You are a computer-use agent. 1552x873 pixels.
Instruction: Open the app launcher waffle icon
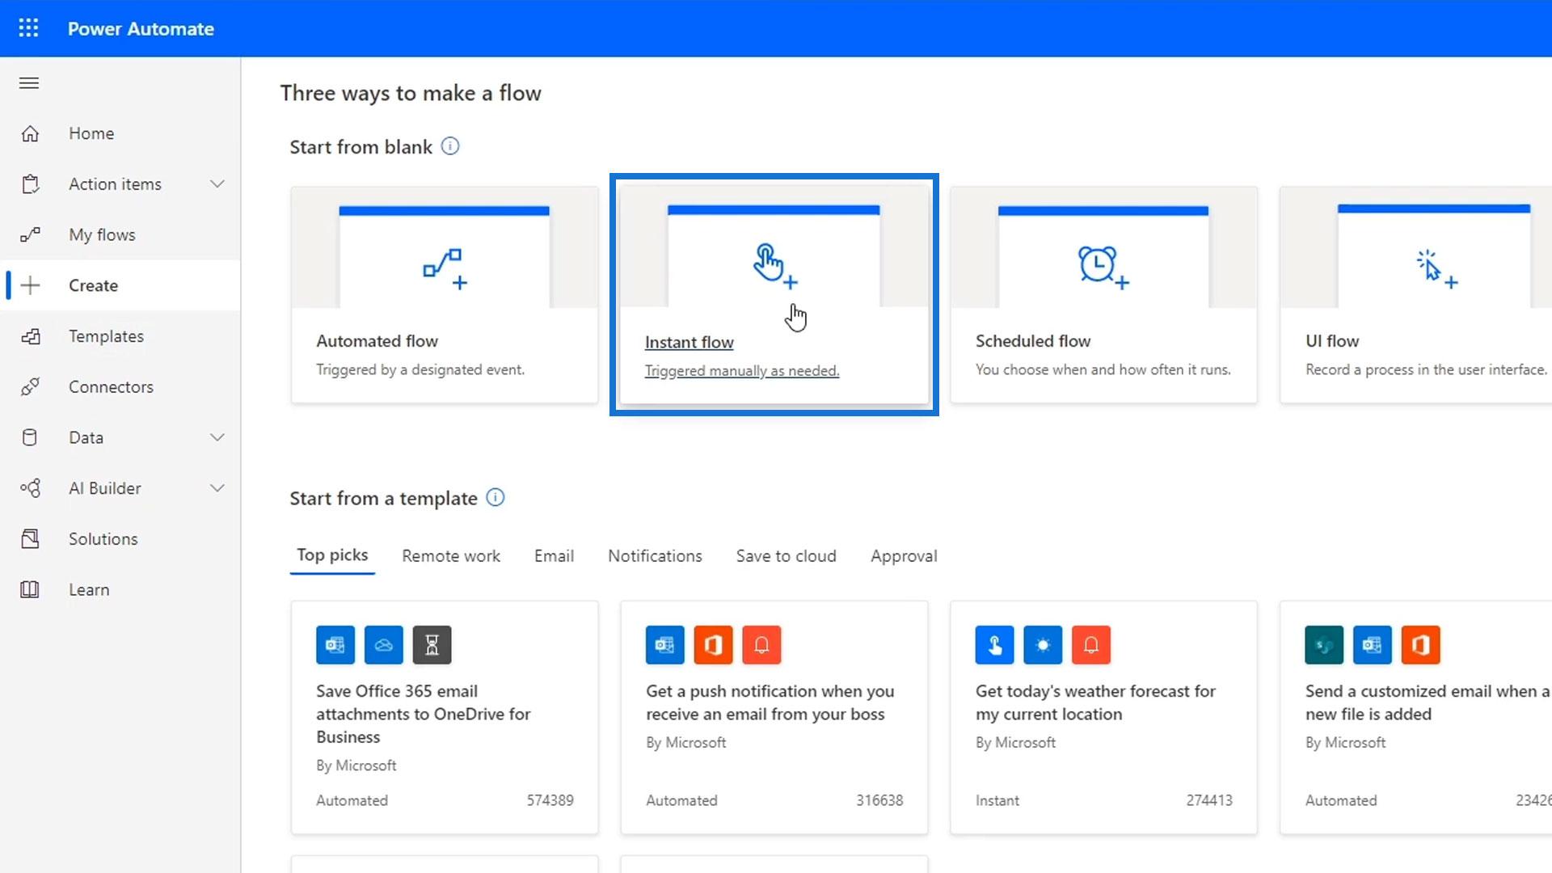click(x=28, y=28)
